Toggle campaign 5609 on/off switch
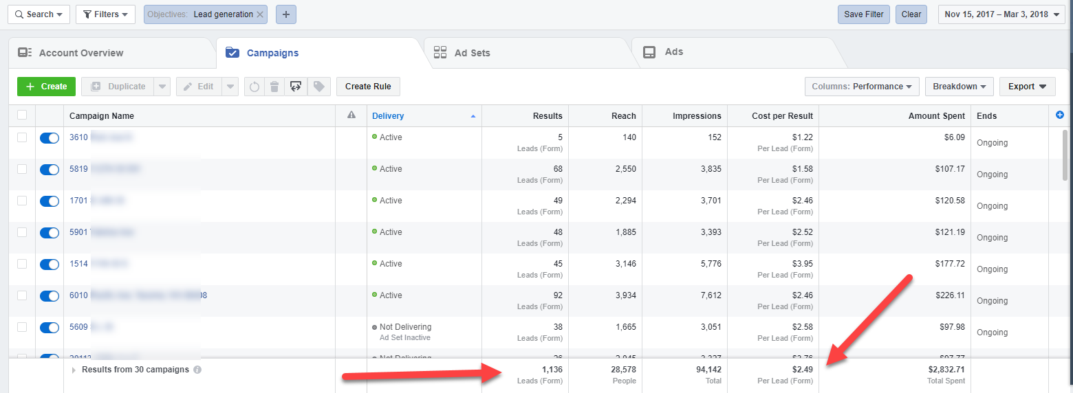This screenshot has width=1073, height=393. [50, 328]
